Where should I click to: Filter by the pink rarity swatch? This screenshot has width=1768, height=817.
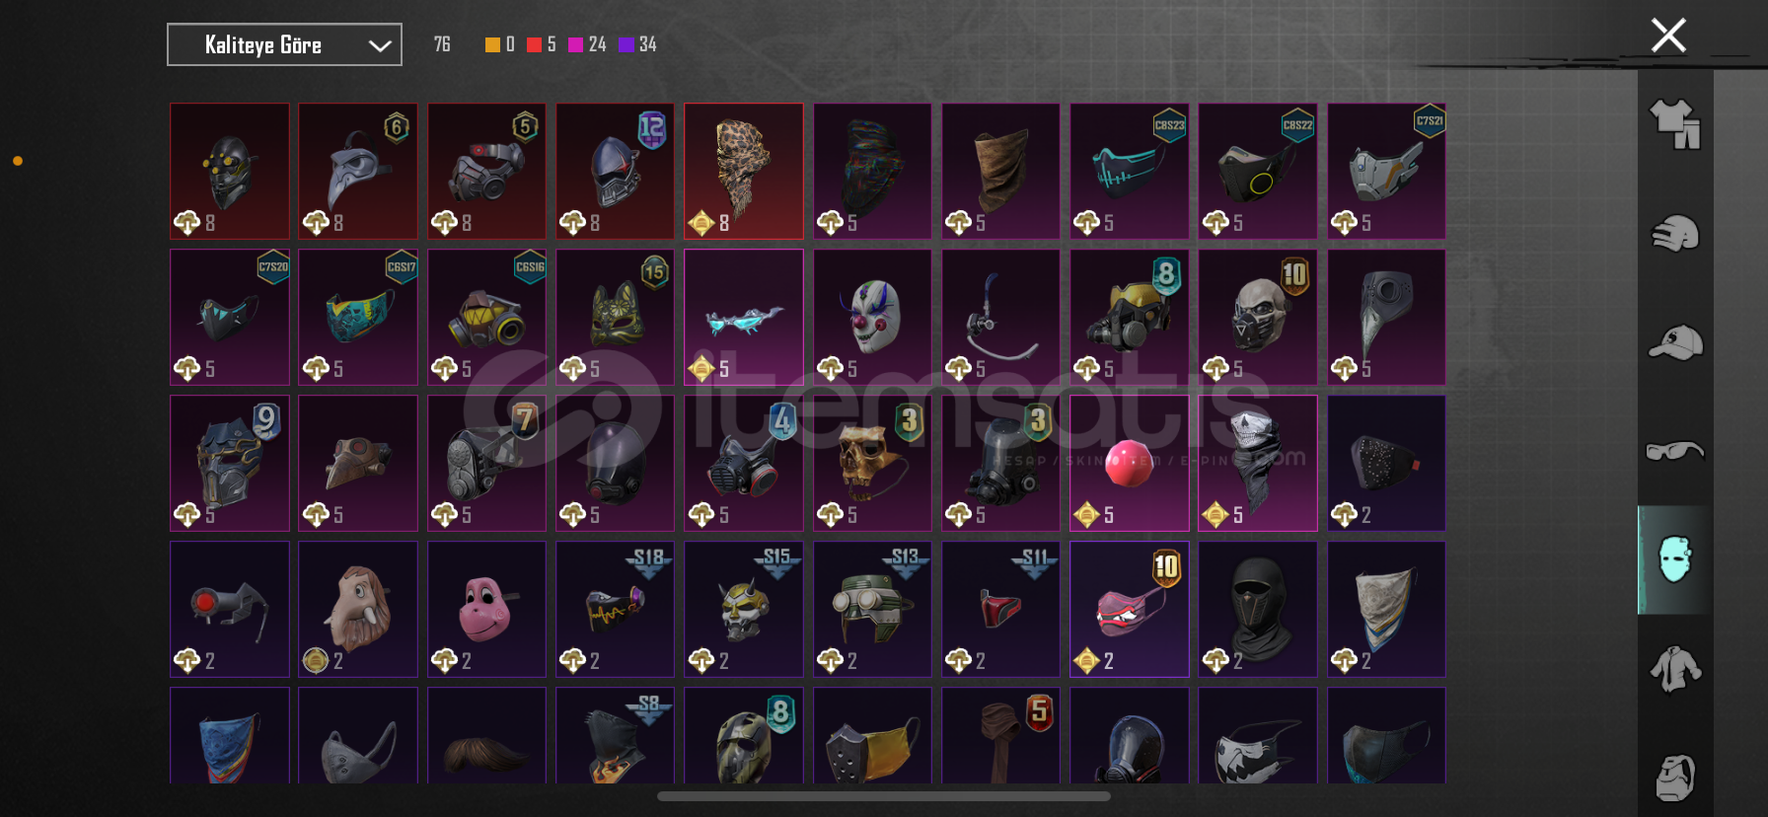pyautogui.click(x=575, y=44)
